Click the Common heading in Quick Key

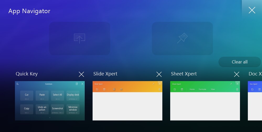pyautogui.click(x=49, y=84)
